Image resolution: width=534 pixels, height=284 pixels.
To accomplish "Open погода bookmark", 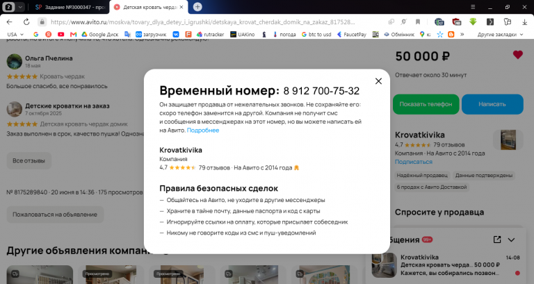I will coord(284,34).
